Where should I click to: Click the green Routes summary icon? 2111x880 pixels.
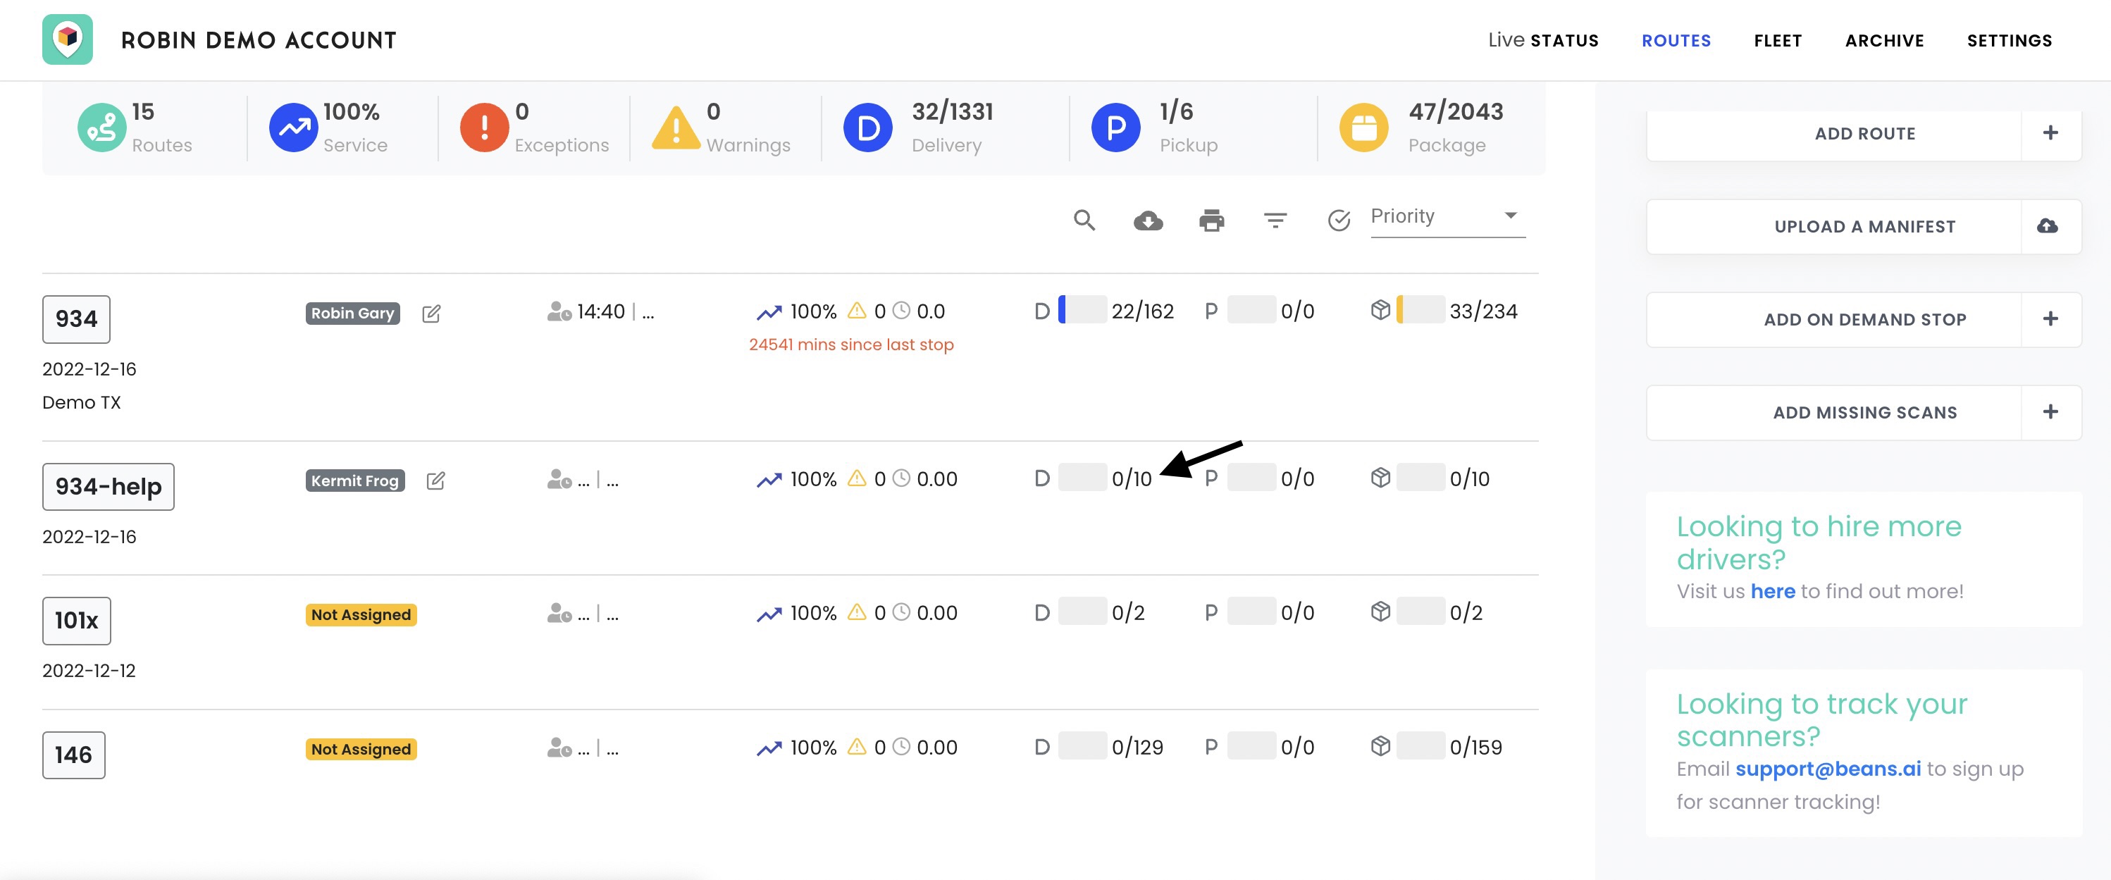(101, 127)
